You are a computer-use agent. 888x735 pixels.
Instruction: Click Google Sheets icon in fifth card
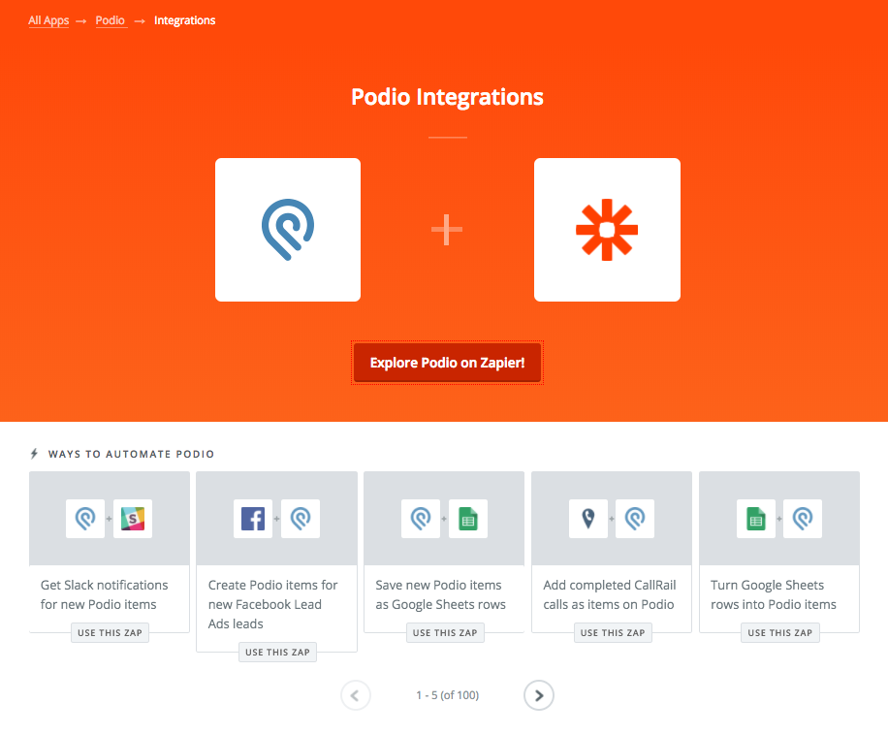tap(755, 519)
